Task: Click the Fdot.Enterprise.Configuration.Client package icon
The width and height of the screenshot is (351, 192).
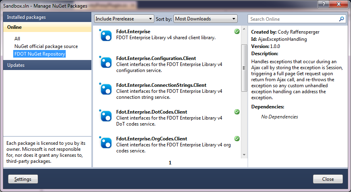Action: [106, 62]
